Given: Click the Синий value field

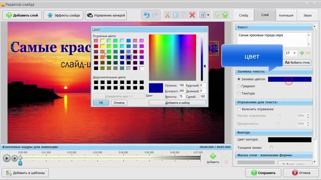Looking at the screenshot, I should click(x=203, y=96).
